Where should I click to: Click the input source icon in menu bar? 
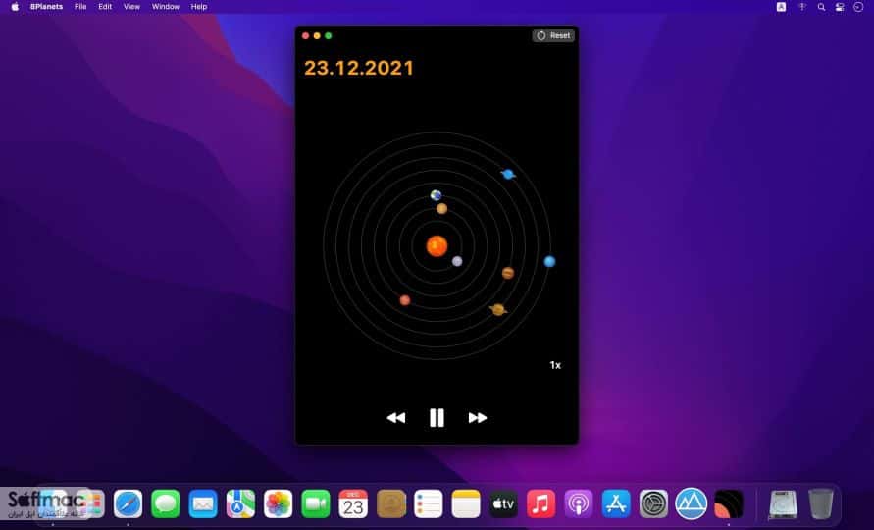[782, 7]
